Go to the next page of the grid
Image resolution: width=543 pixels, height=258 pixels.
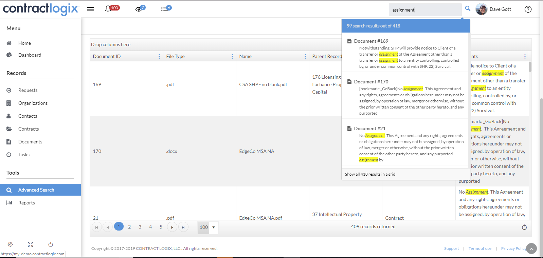(x=172, y=227)
